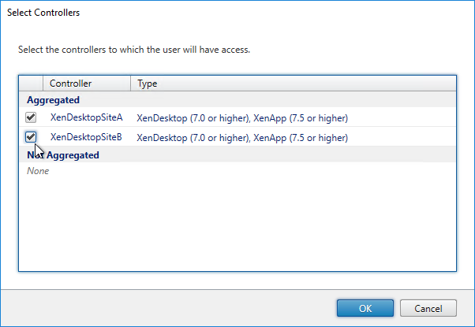Viewport: 475px width, 327px height.
Task: Select the XenDesktopSiteA controller name
Action: point(86,117)
